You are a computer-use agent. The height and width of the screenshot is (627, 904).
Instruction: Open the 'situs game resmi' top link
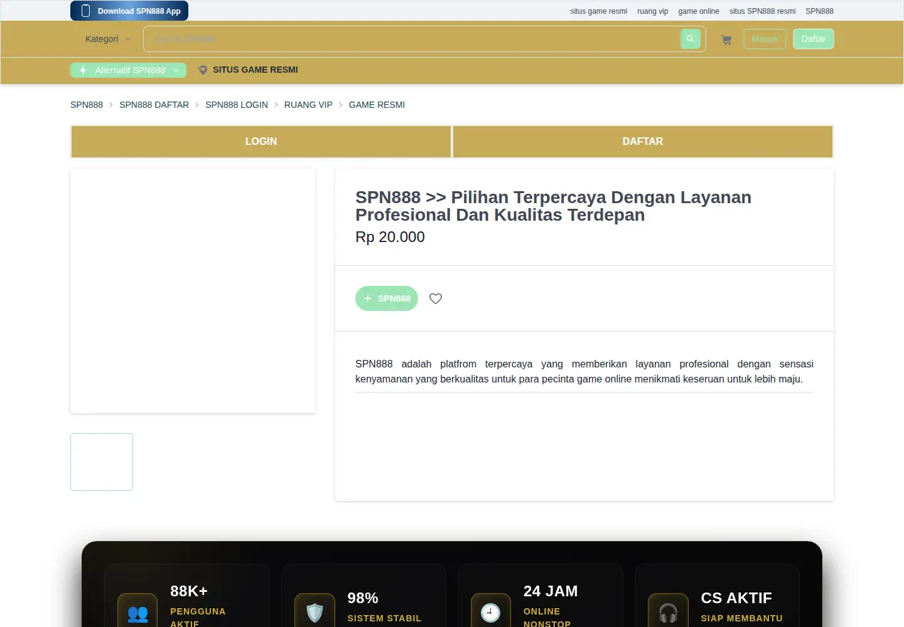pyautogui.click(x=598, y=11)
